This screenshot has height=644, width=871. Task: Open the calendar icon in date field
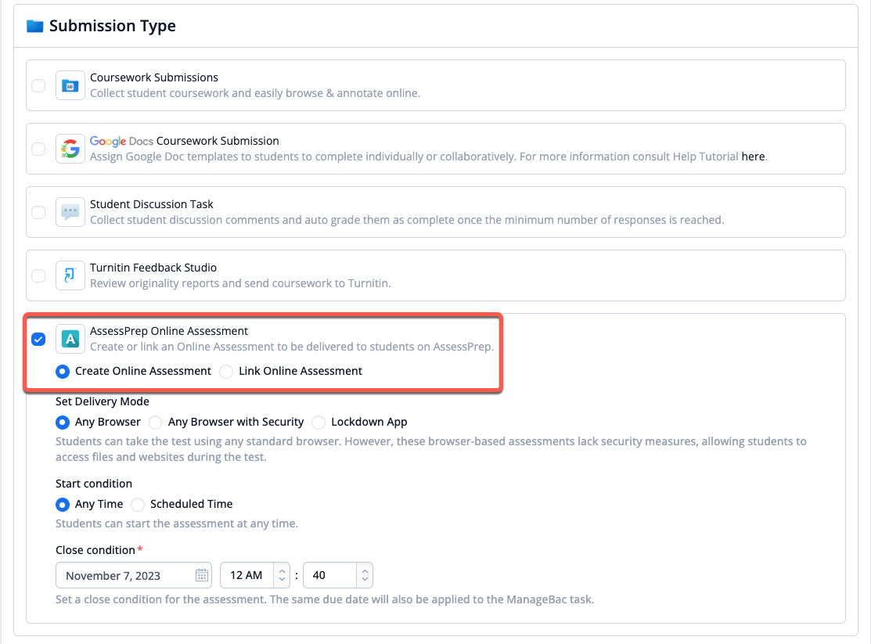(x=202, y=575)
